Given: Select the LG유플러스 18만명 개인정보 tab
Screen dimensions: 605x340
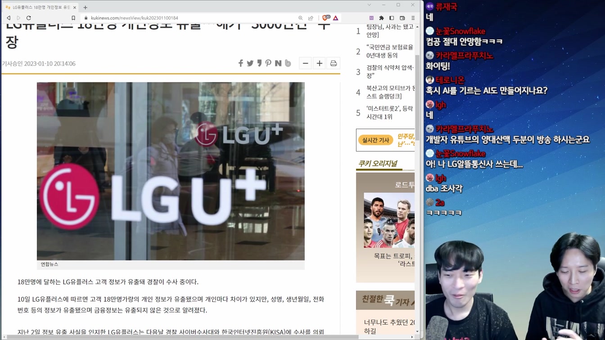Looking at the screenshot, I should pos(41,7).
